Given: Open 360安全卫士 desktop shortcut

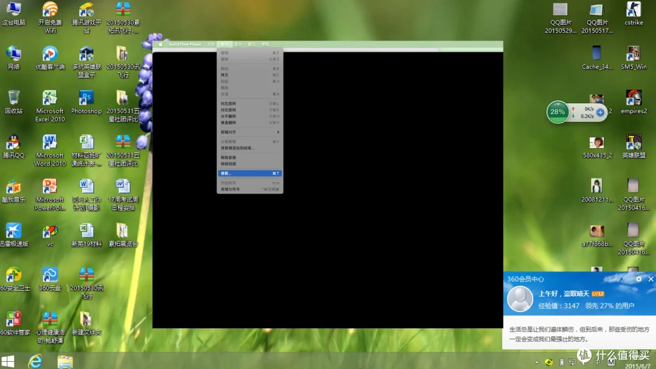Looking at the screenshot, I should coord(15,280).
